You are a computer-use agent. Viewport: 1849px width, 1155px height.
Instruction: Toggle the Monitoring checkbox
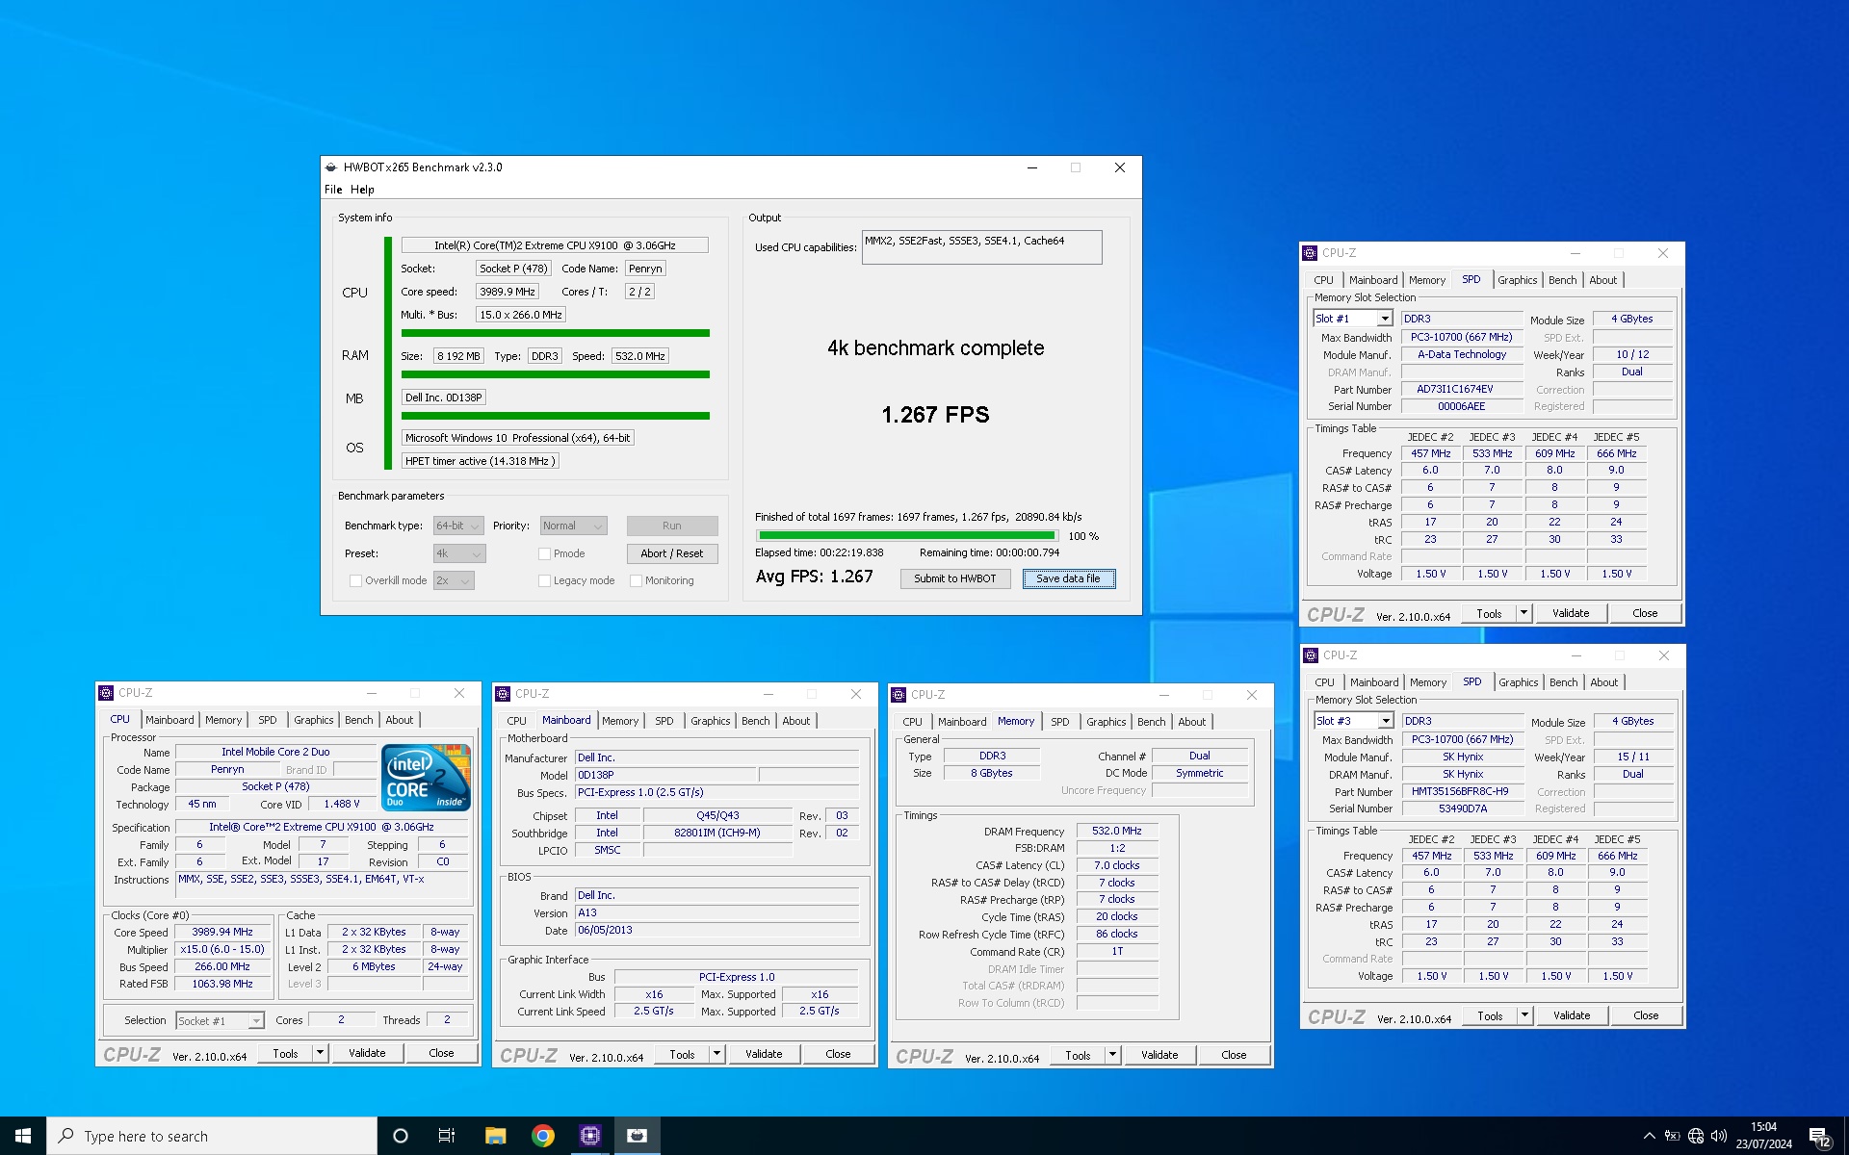[x=636, y=580]
